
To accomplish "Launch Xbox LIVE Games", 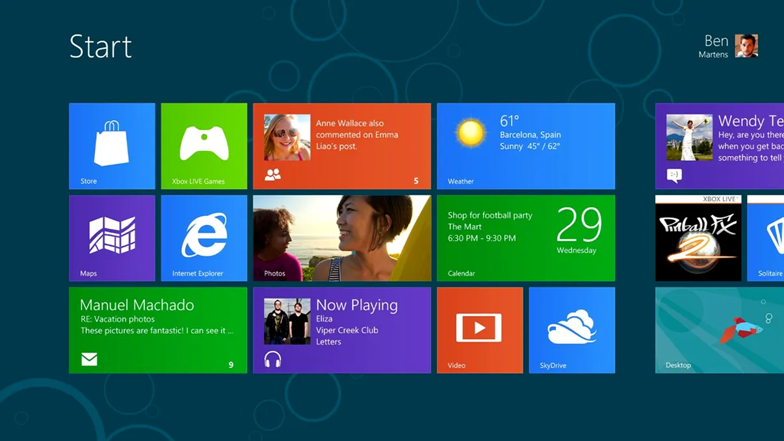I will coord(203,146).
